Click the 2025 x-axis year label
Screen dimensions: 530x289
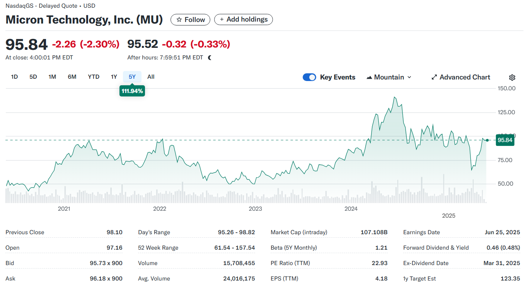point(448,216)
